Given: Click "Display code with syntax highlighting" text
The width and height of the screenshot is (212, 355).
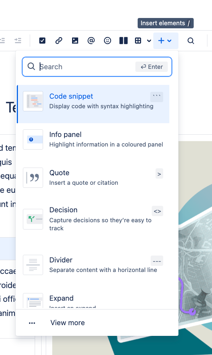Looking at the screenshot, I should 101,106.
